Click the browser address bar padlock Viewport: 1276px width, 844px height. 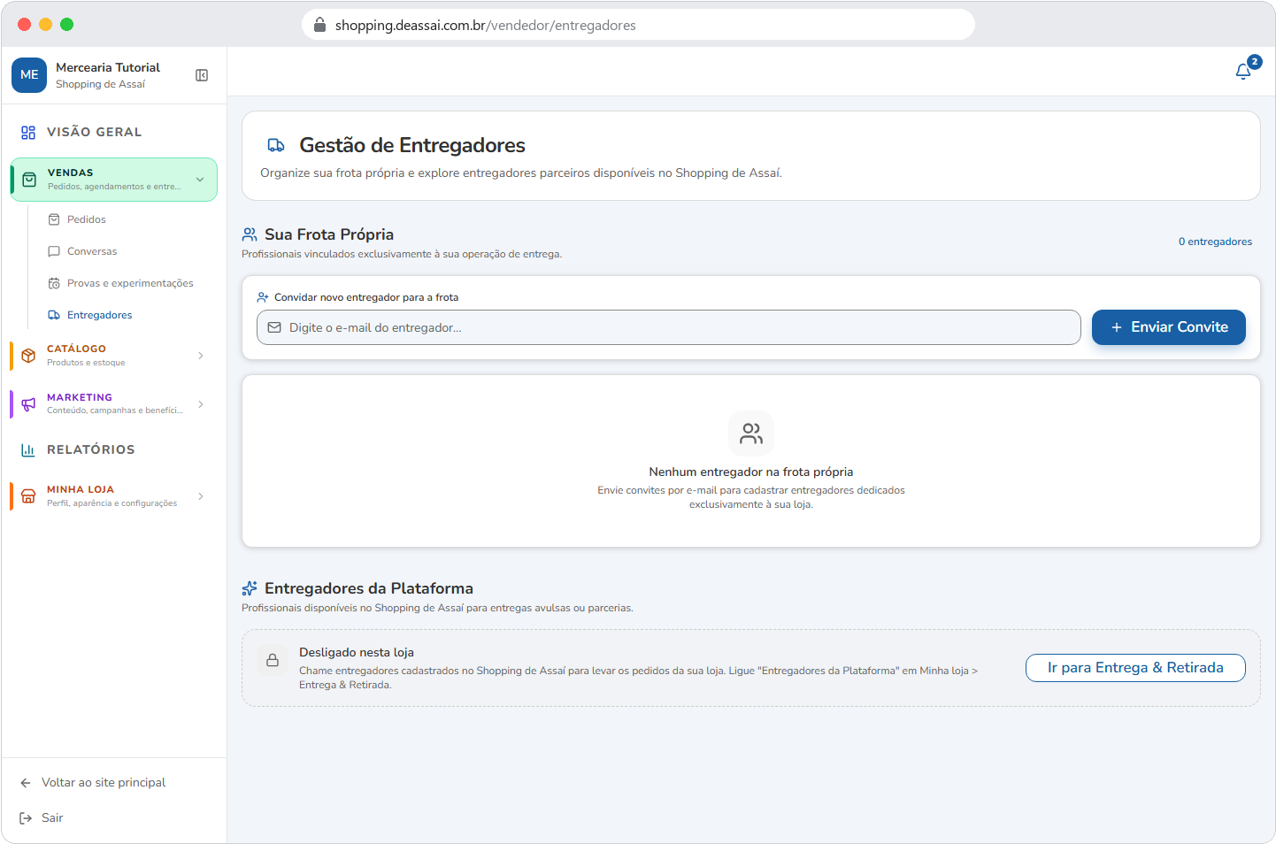(x=320, y=25)
